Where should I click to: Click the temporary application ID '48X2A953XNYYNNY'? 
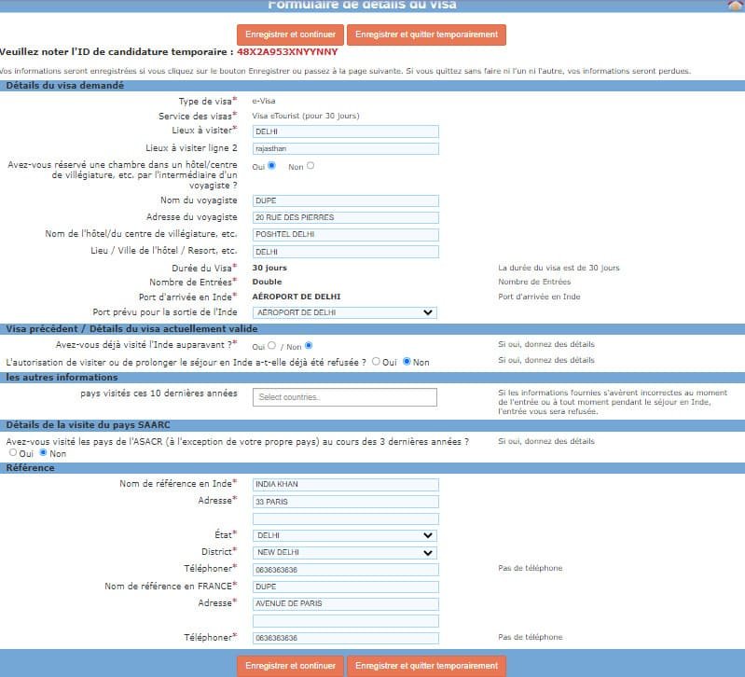287,52
